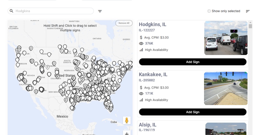Viewport: 253px width, 135px height.
Task: Click the sign list scrollbar thumb
Action: (x=250, y=26)
